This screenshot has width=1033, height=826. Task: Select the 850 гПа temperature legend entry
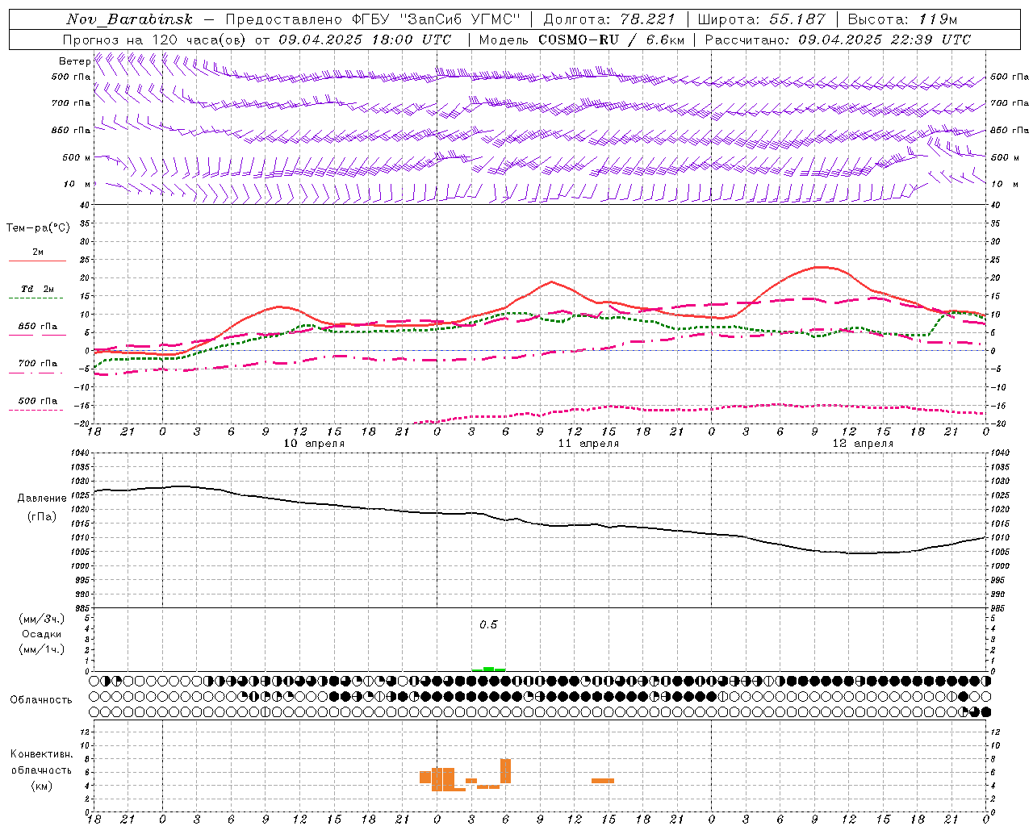[x=38, y=327]
